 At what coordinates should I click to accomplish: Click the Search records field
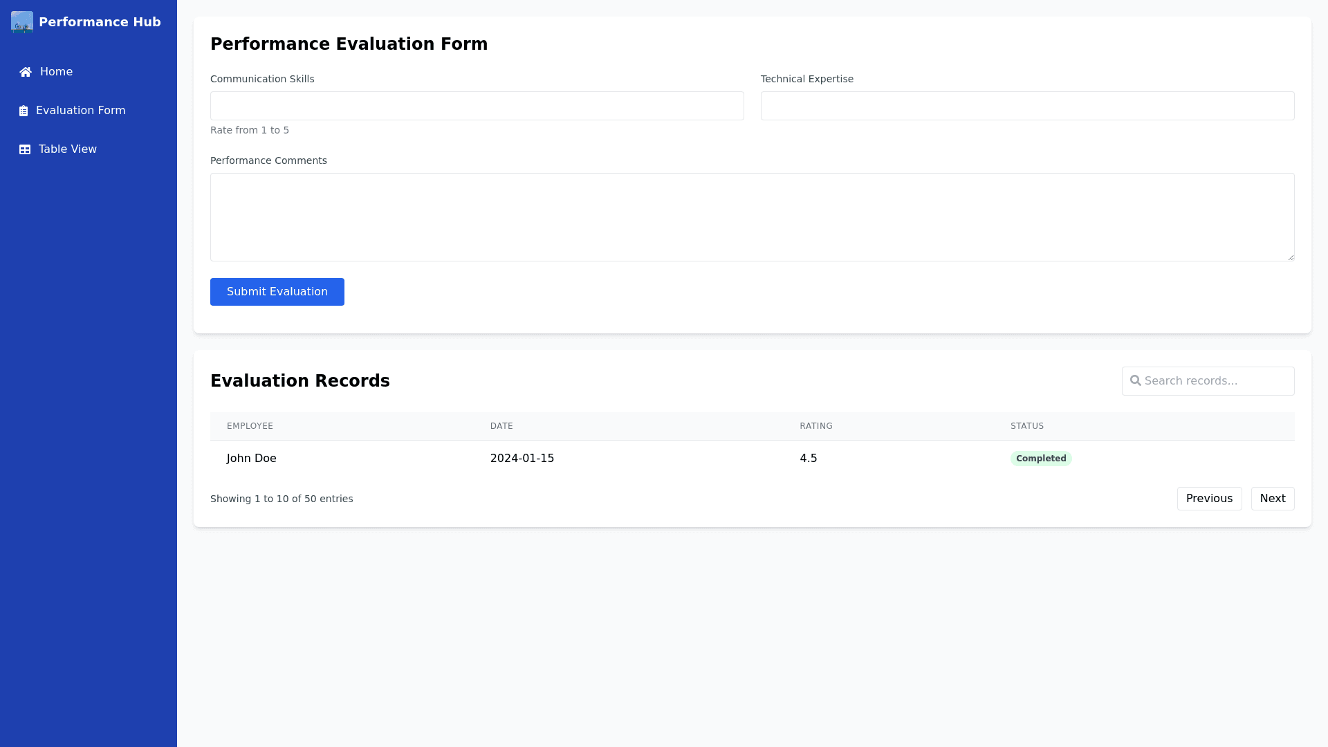point(1216,381)
